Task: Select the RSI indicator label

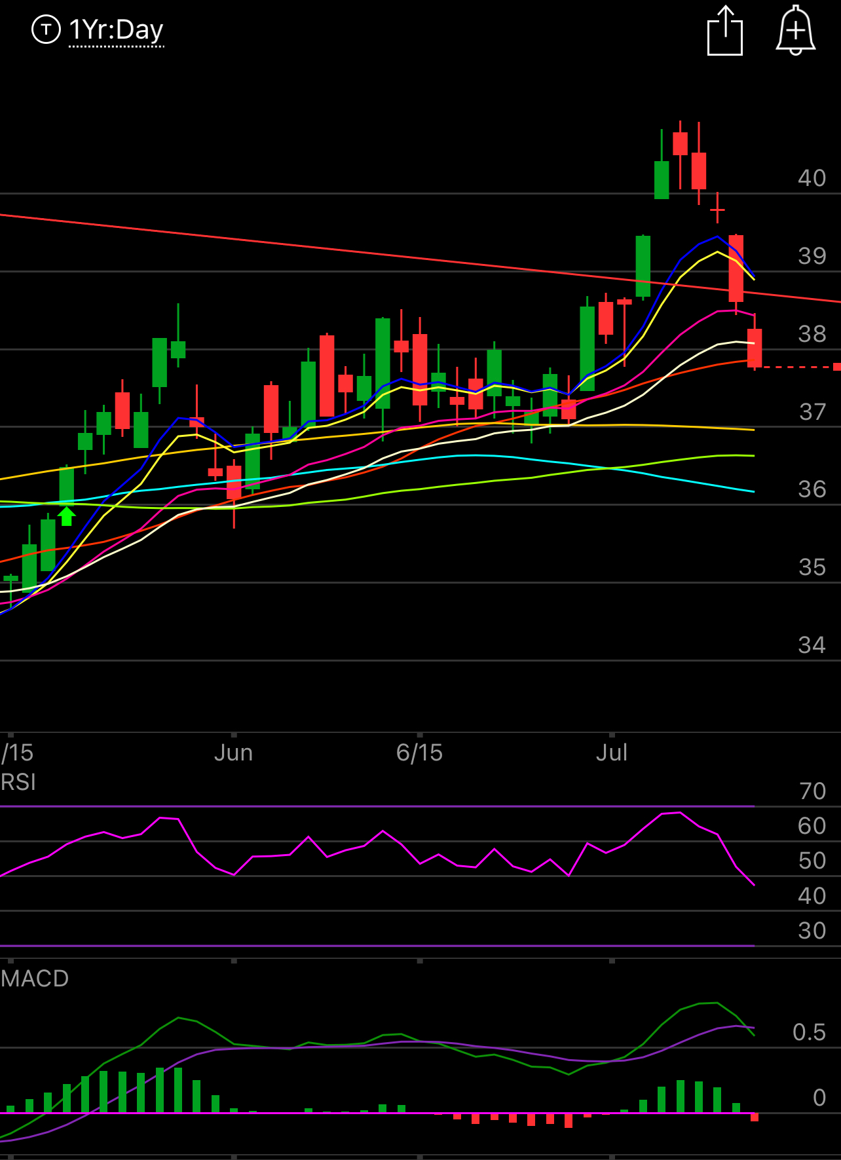Action: [x=18, y=782]
